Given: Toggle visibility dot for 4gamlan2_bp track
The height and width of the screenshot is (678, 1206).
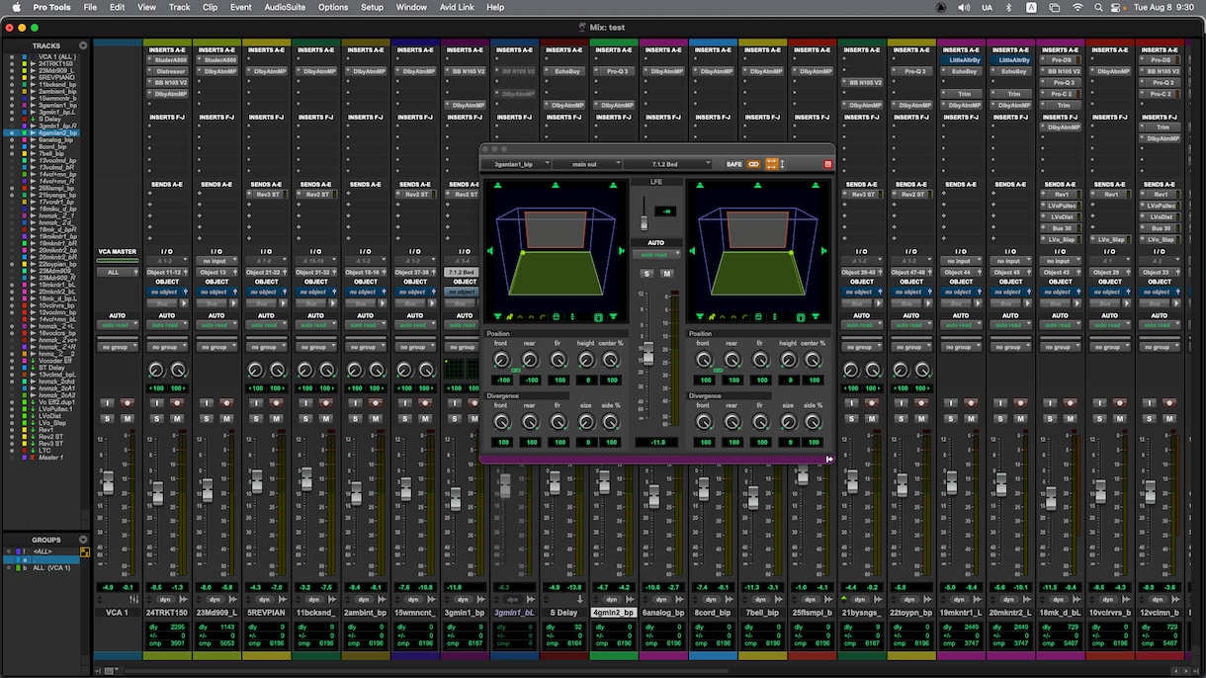Looking at the screenshot, I should point(11,132).
